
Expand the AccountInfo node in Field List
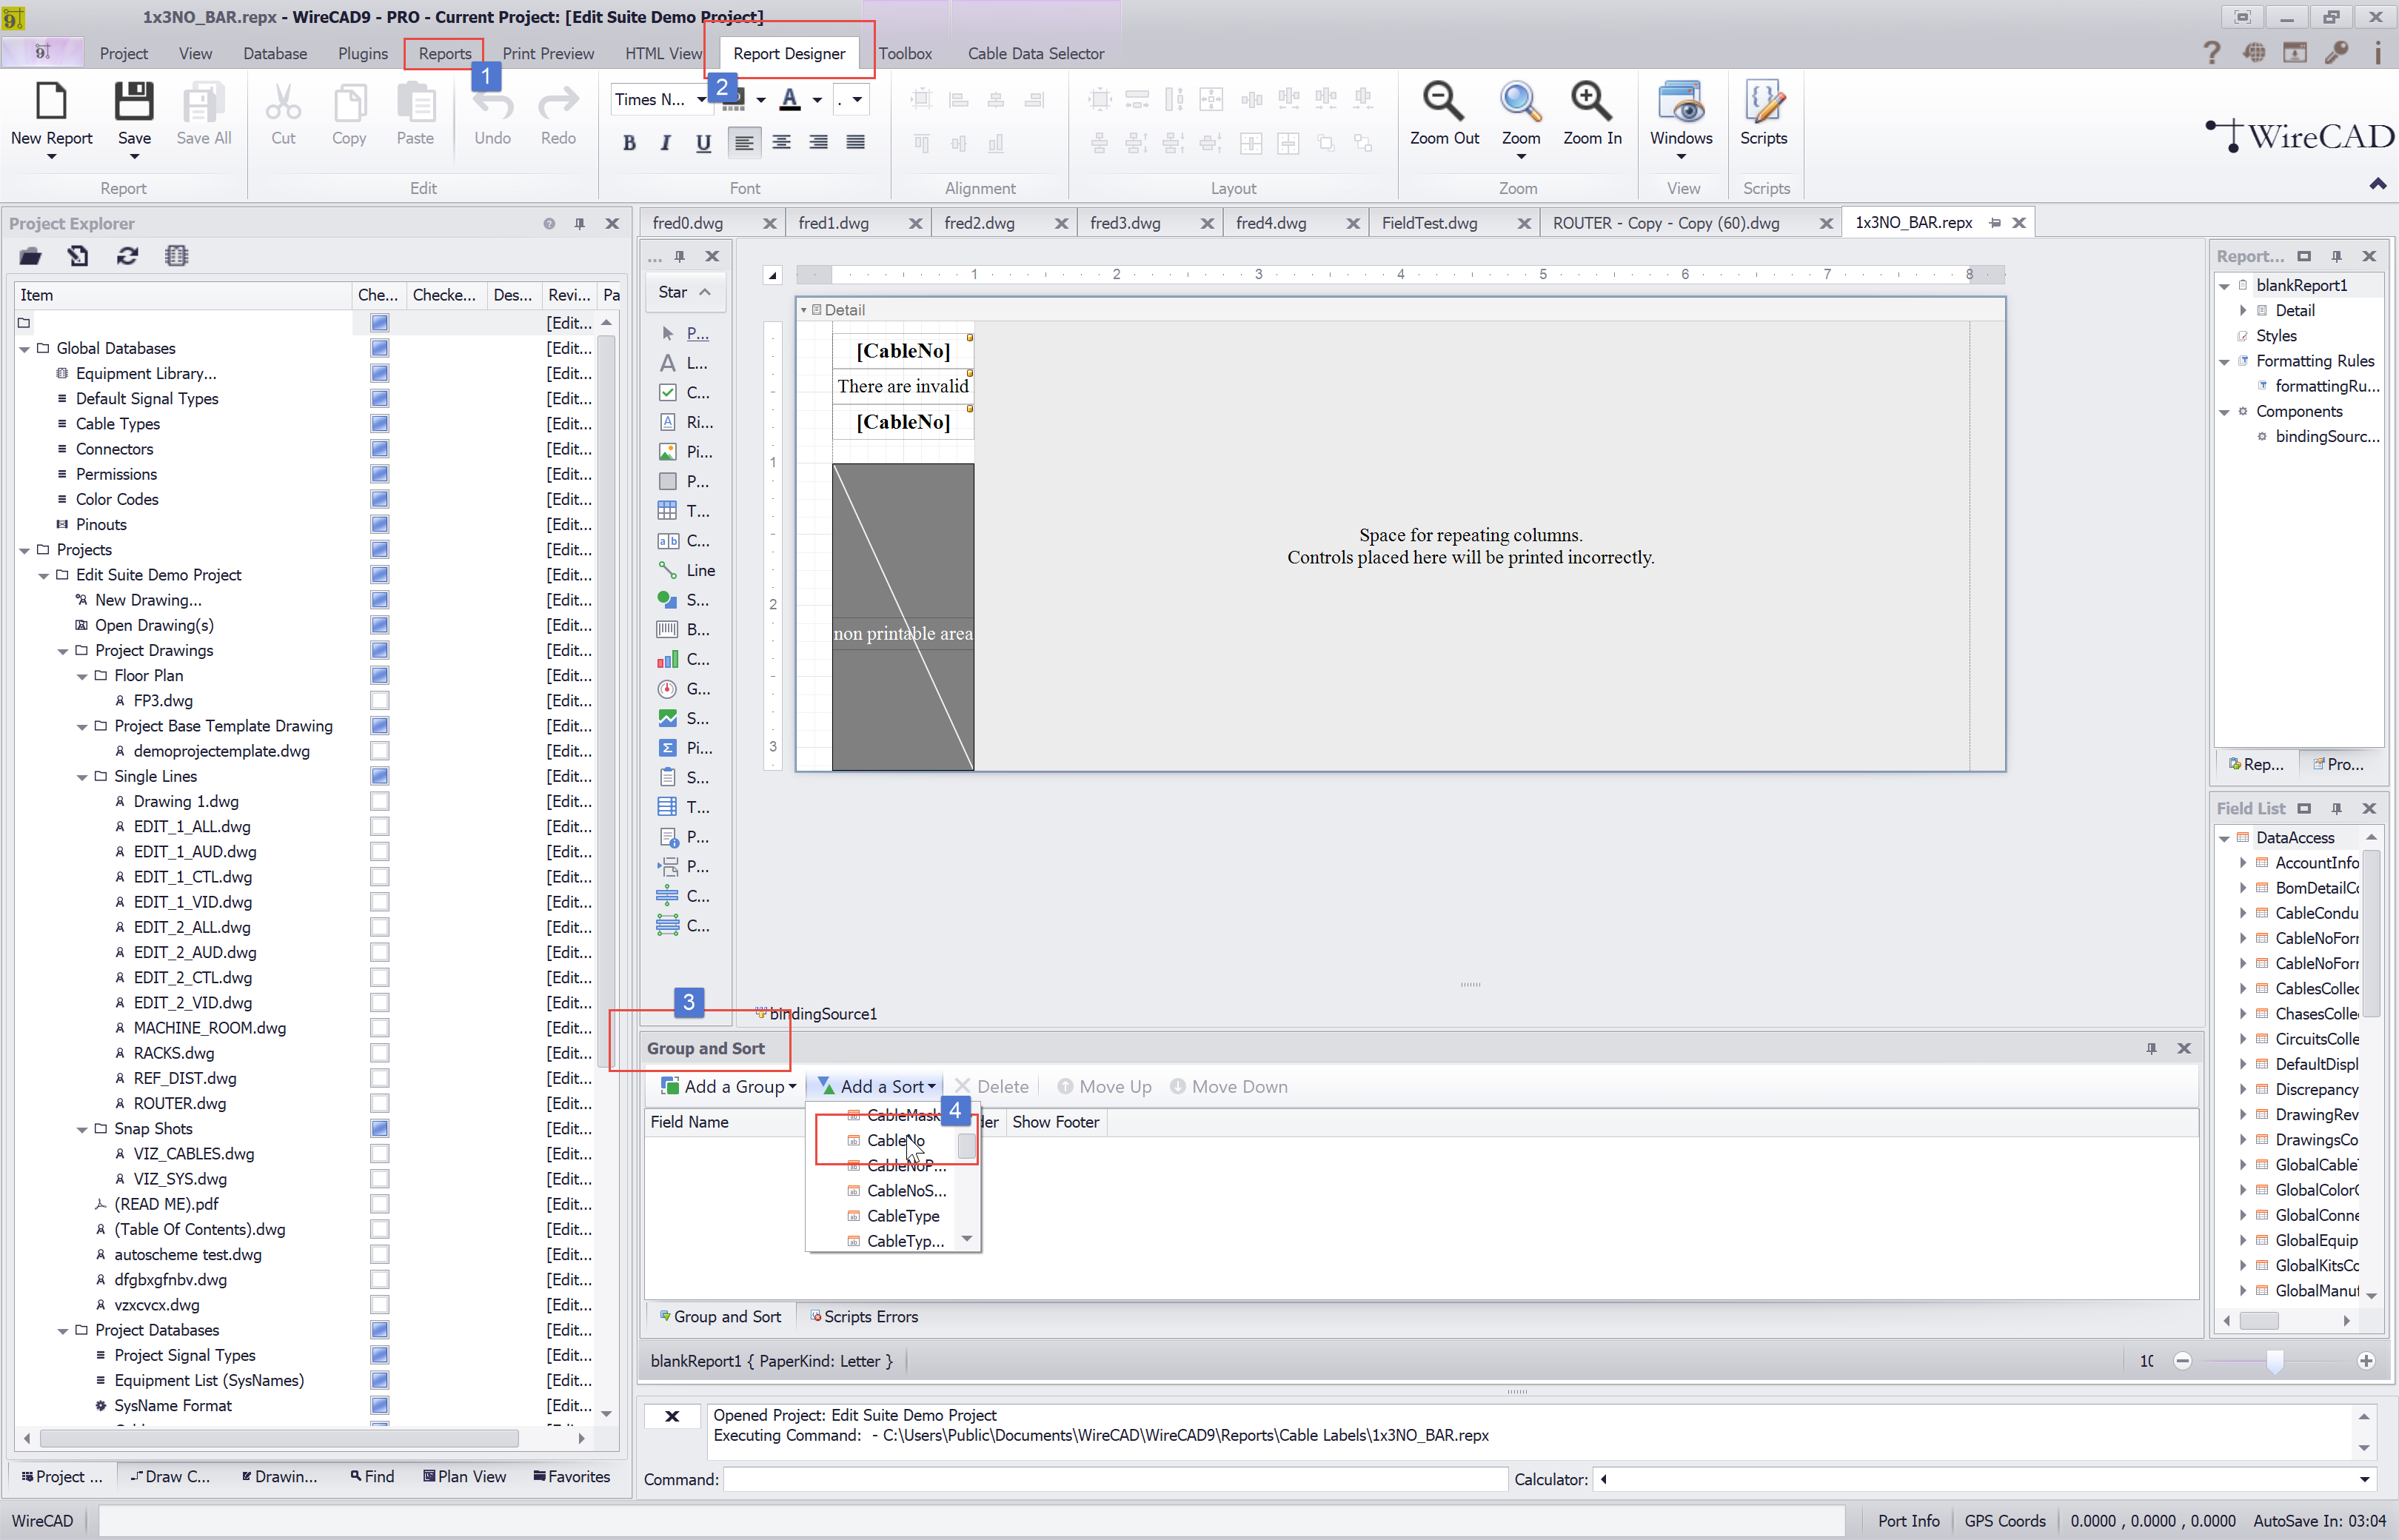coord(2242,863)
